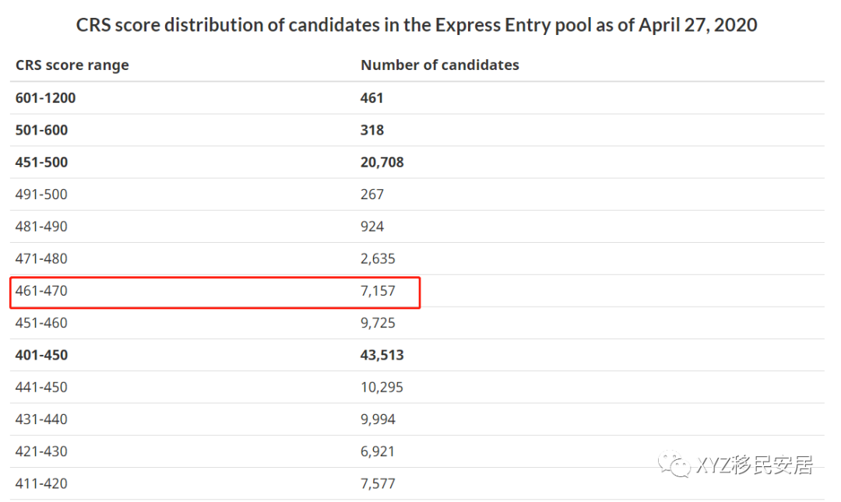The image size is (841, 502).
Task: Click the highlighted 461-470 range cell
Action: point(42,291)
